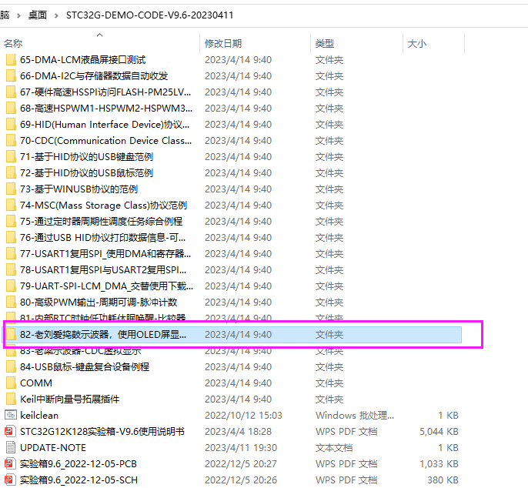
Task: Select the file name 实验箱9.6_2022-12-05-PCB
Action: coord(79,464)
